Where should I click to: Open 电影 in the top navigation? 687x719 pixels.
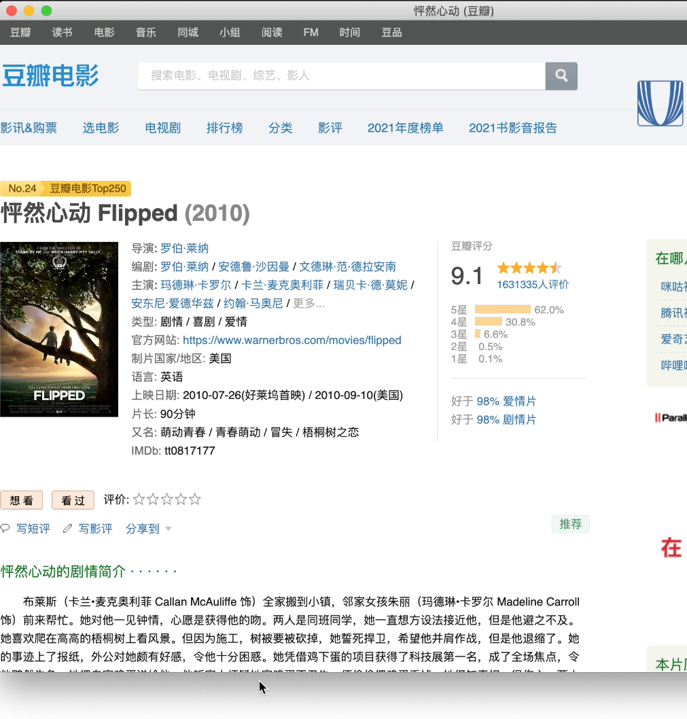[x=104, y=33]
